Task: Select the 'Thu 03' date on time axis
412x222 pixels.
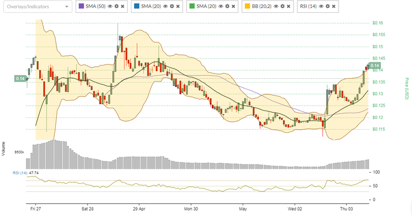Action: (x=347, y=209)
